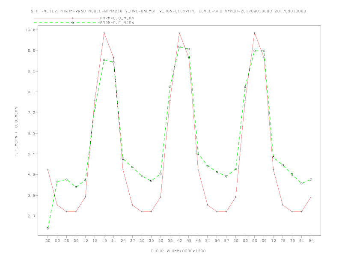Click the green circle data point at hour 84
Screen dimensions: 339x262
311,179
